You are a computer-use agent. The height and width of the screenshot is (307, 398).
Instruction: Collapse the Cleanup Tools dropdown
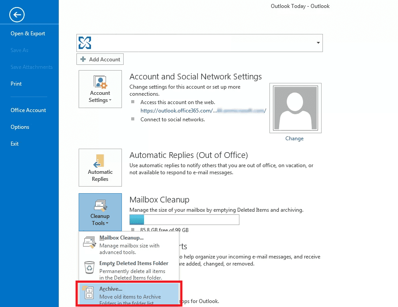coord(100,212)
